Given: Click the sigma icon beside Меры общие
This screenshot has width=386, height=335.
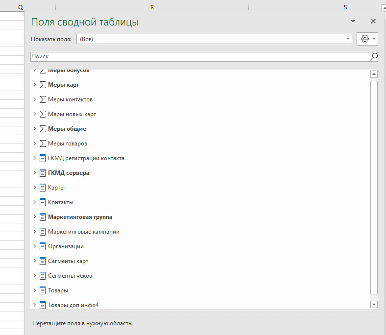Looking at the screenshot, I should point(43,129).
